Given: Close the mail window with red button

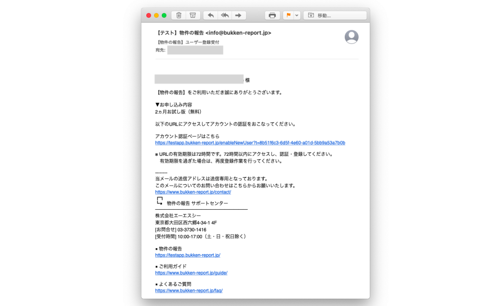Looking at the screenshot, I should [149, 15].
